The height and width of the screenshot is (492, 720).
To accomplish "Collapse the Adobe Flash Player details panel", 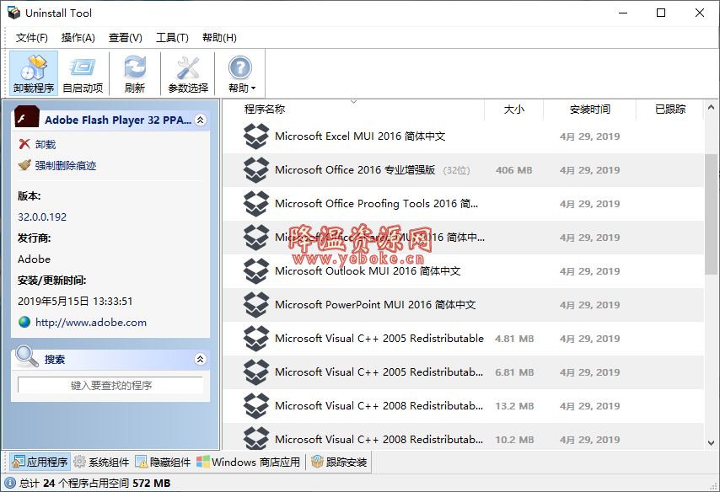I will click(200, 120).
